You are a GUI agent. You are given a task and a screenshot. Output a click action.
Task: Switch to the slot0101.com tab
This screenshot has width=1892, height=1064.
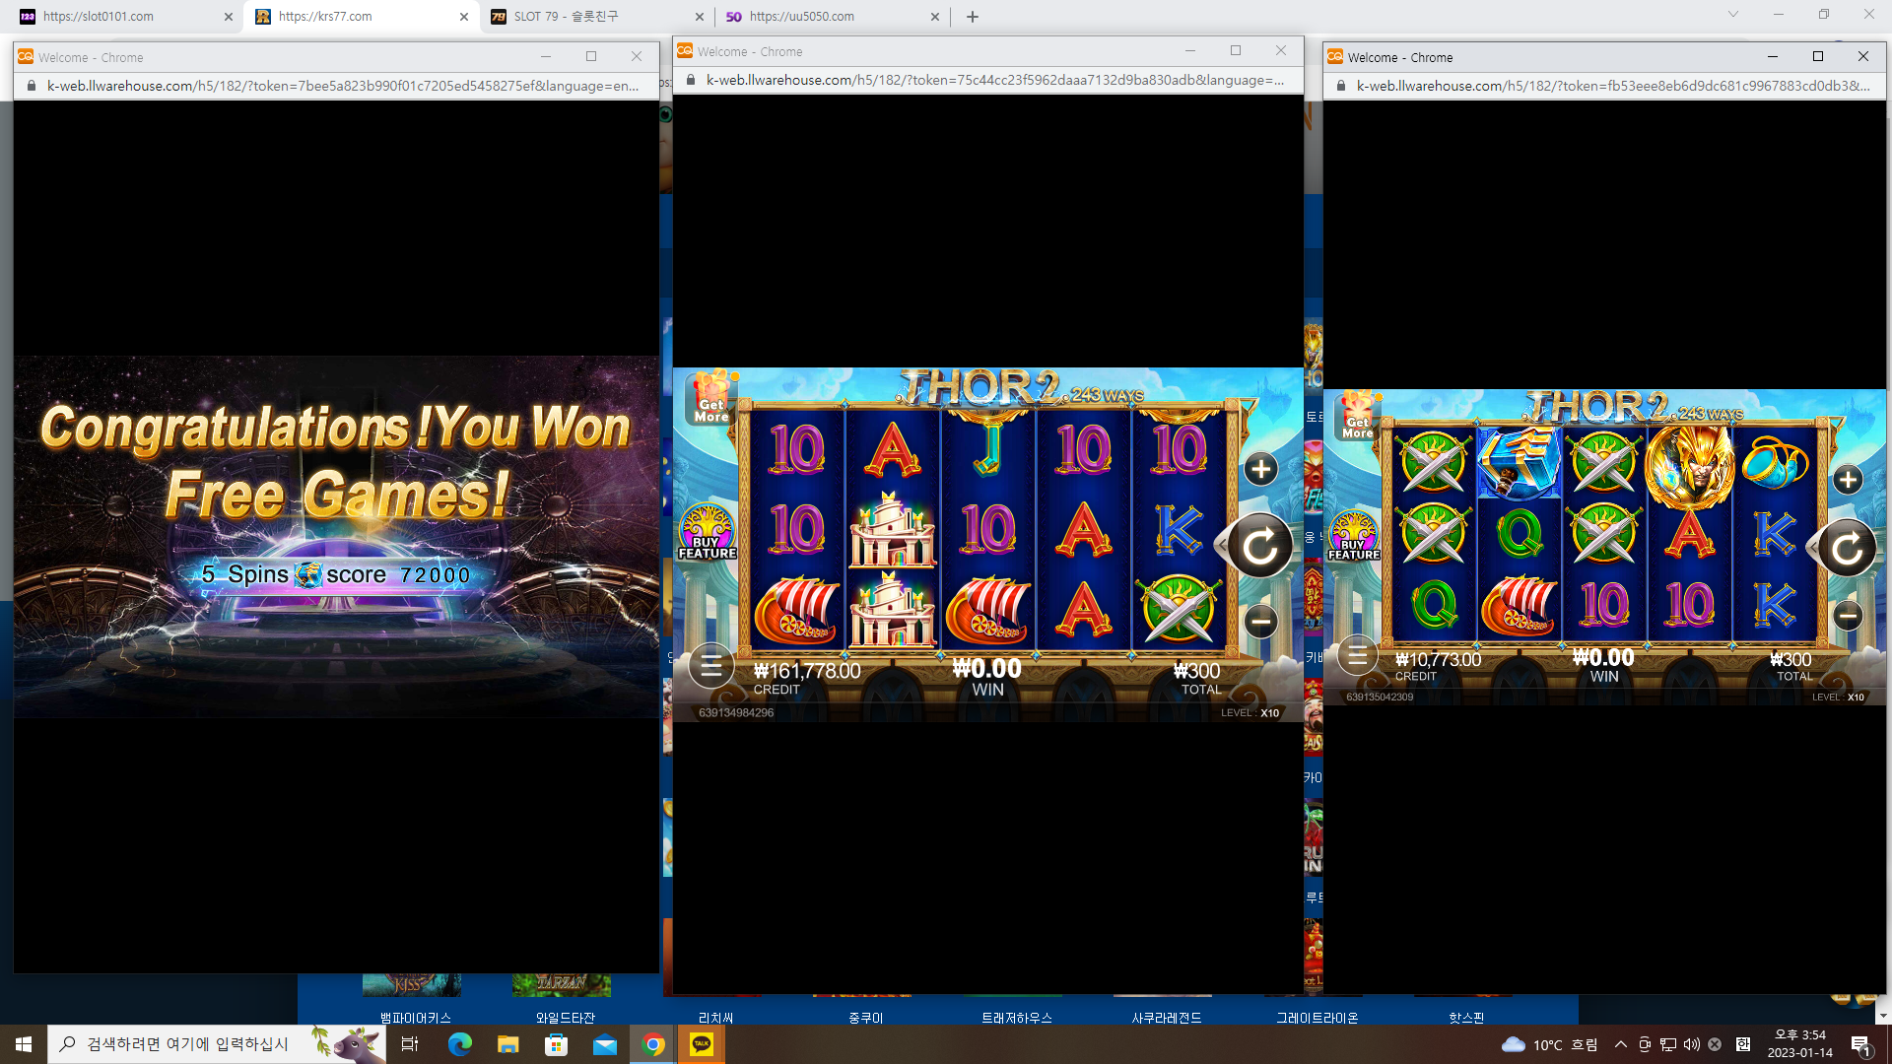pos(126,17)
